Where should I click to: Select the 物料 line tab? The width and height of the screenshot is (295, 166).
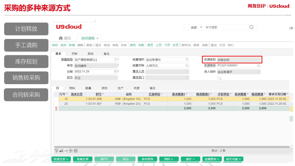tap(72, 88)
